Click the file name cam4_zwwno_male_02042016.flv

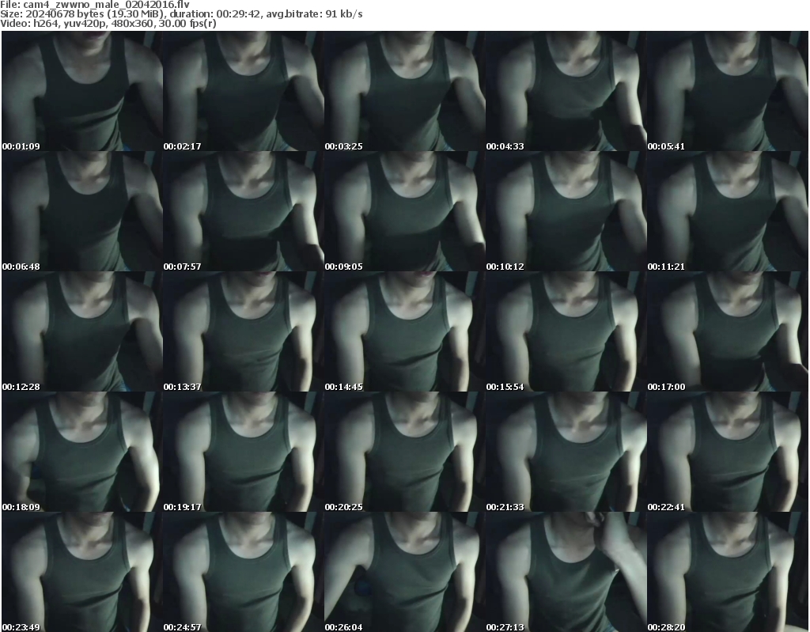[107, 5]
